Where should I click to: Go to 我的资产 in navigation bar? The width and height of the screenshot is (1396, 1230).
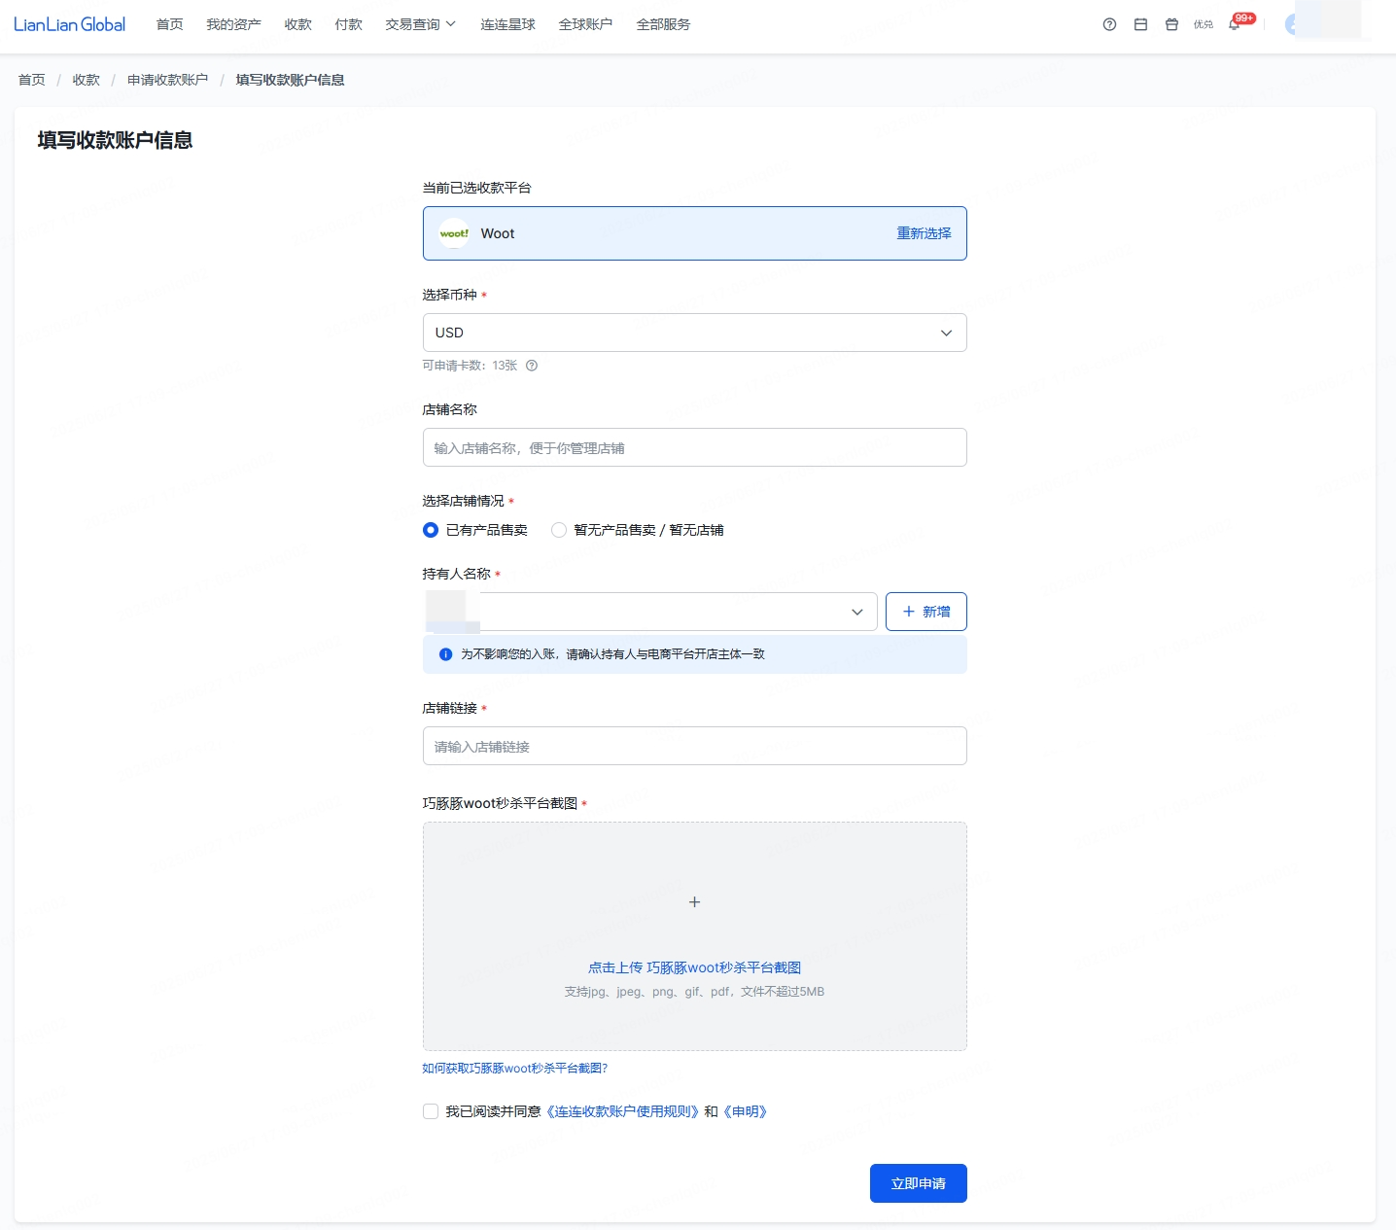tap(233, 24)
